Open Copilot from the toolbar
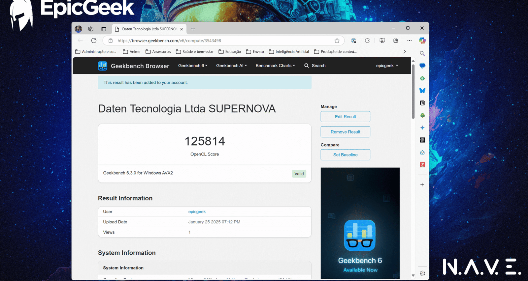Viewport: 528px width, 281px height. (x=422, y=41)
